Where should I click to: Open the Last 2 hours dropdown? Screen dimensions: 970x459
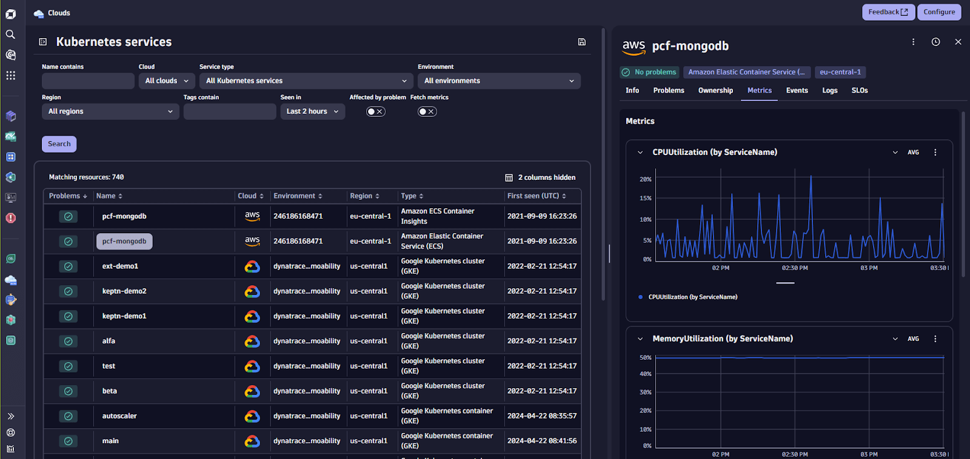[x=313, y=111]
